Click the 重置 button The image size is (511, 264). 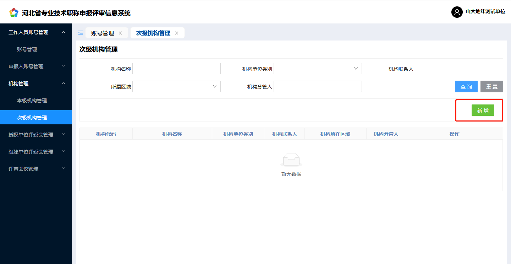491,86
